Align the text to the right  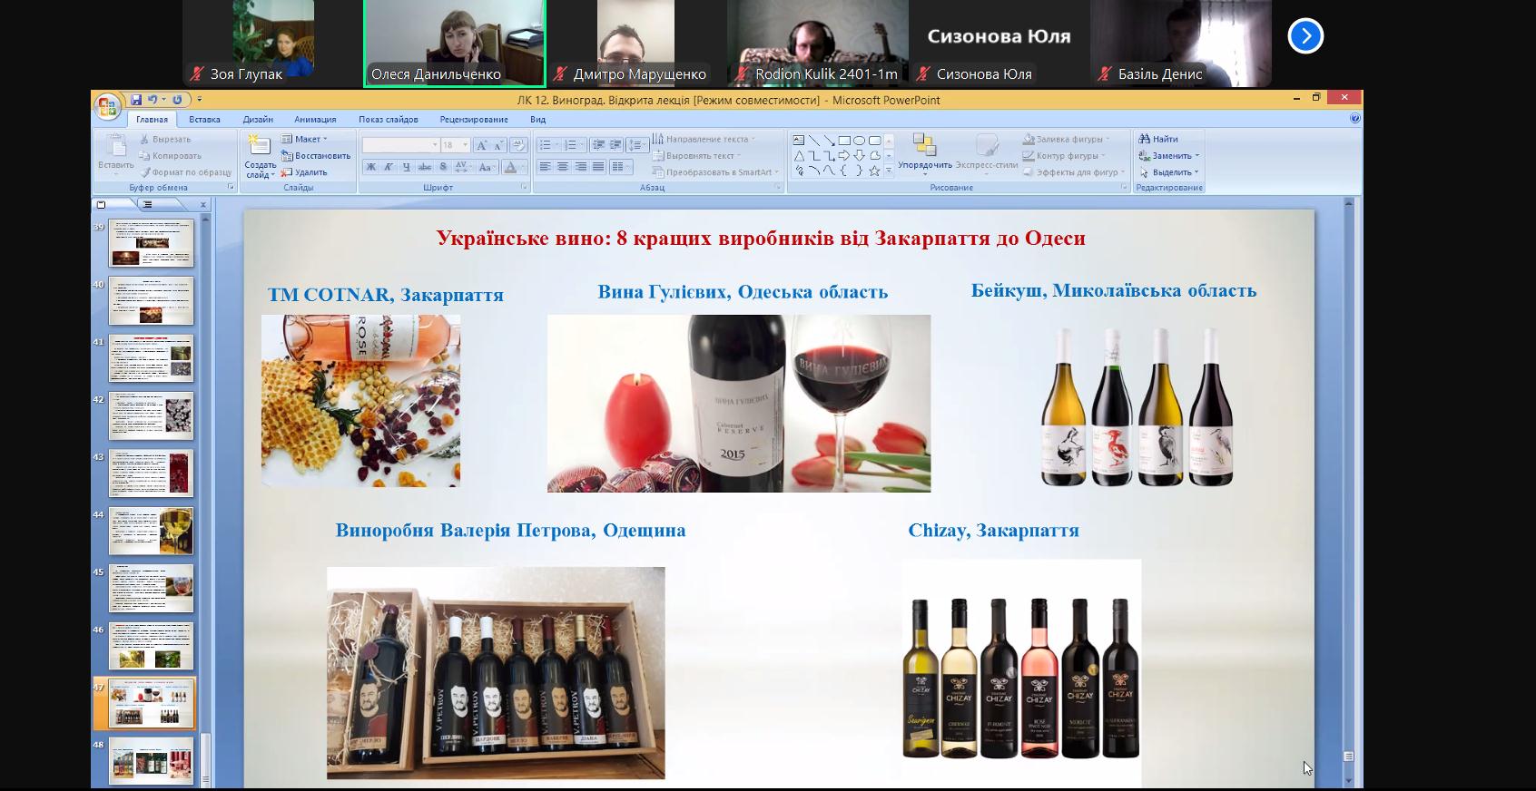pyautogui.click(x=581, y=167)
